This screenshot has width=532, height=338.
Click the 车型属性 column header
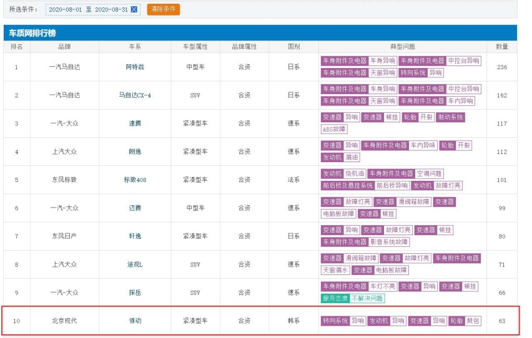[x=195, y=47]
